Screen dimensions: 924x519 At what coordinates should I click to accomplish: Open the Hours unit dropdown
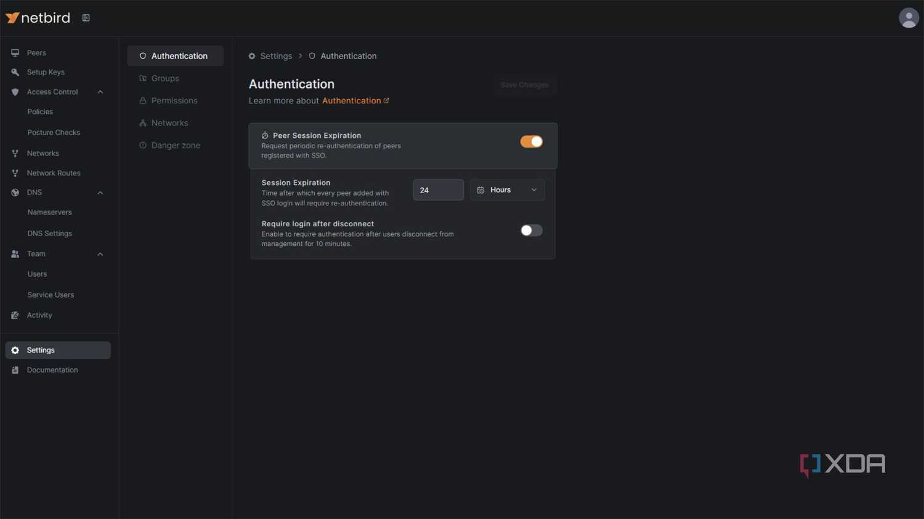coord(507,190)
